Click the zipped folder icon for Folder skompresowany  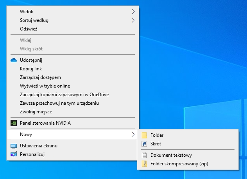click(144, 164)
